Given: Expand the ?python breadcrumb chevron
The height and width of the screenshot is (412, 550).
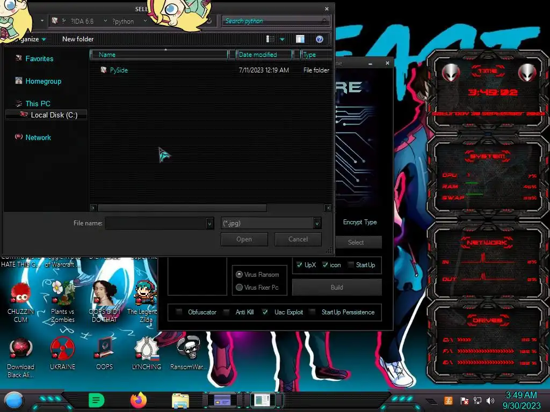Looking at the screenshot, I should 145,21.
